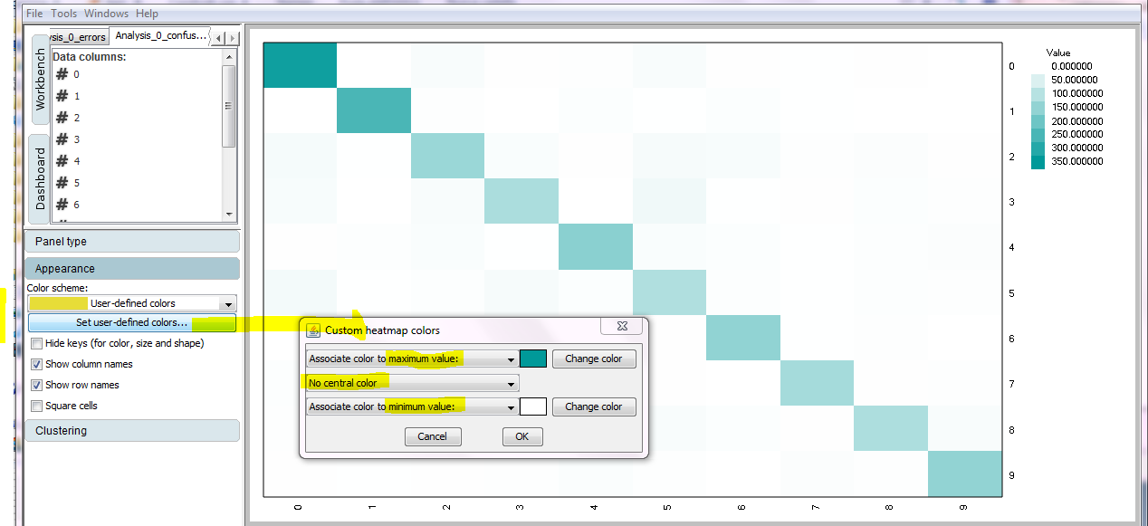Open the Tools menu

pos(63,14)
